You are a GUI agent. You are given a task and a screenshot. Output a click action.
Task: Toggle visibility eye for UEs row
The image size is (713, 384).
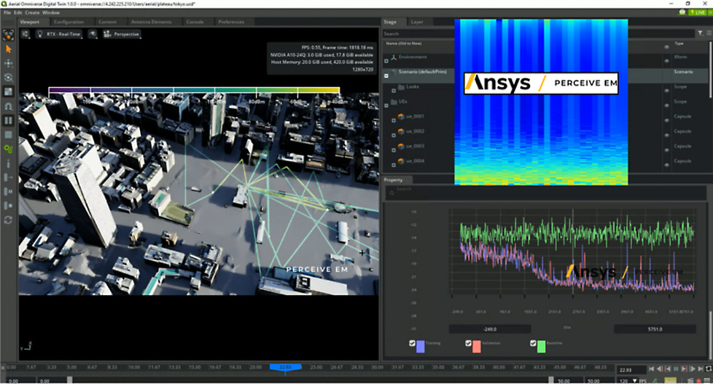pos(666,106)
